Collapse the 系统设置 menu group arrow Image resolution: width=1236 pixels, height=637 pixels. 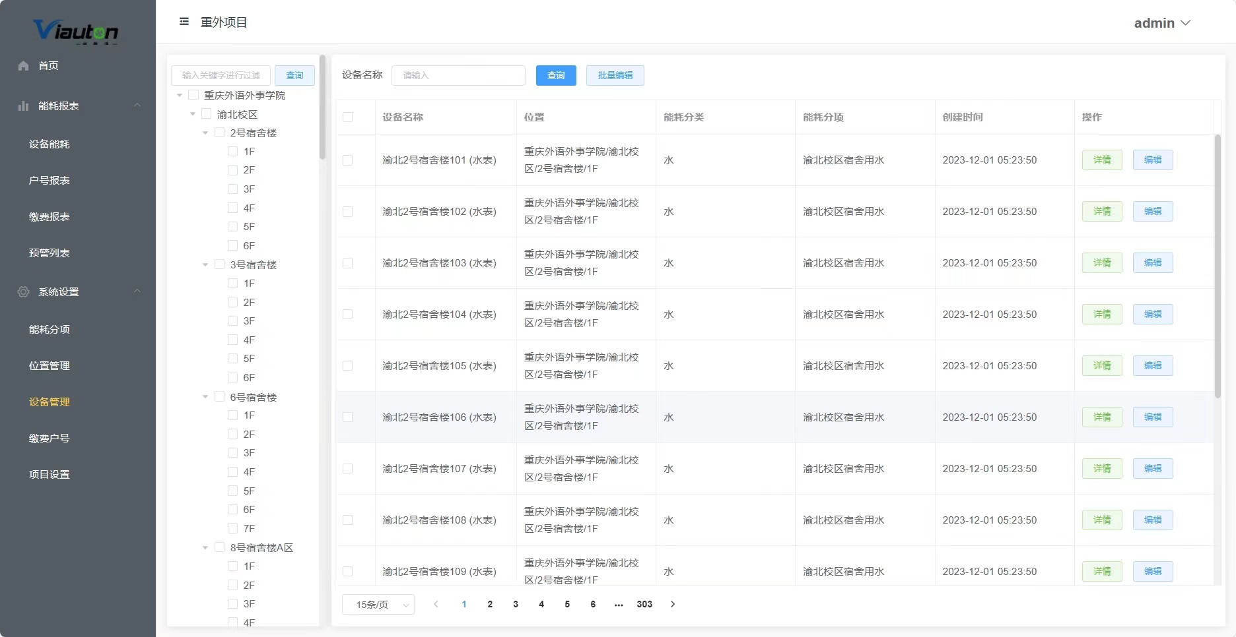[137, 291]
